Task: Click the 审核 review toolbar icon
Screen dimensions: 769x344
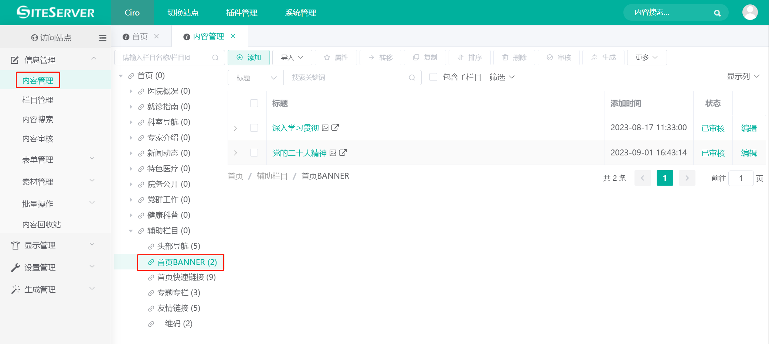Action: coord(558,58)
